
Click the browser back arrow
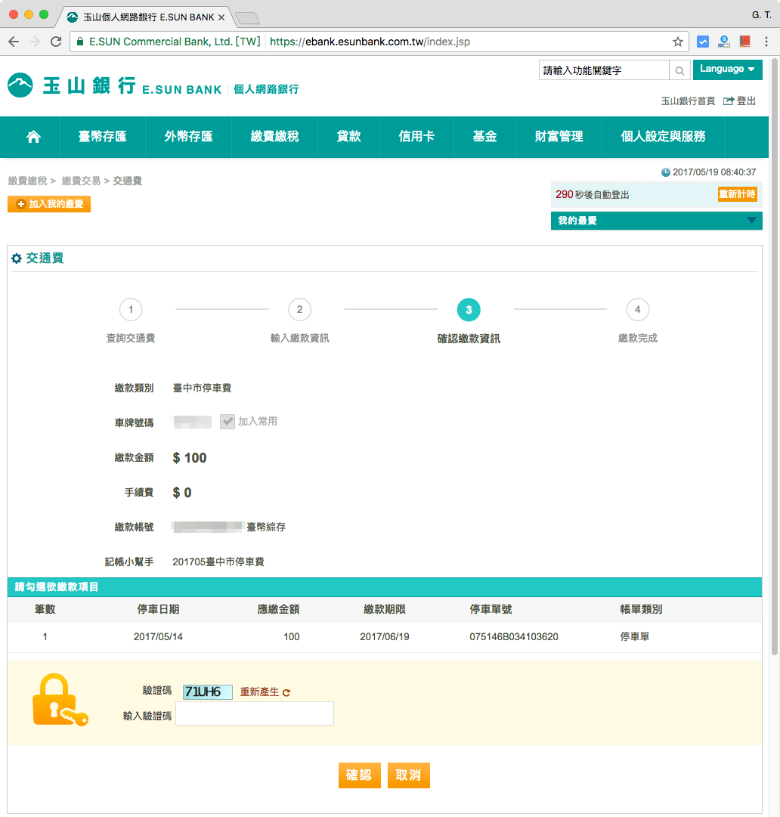(x=14, y=42)
